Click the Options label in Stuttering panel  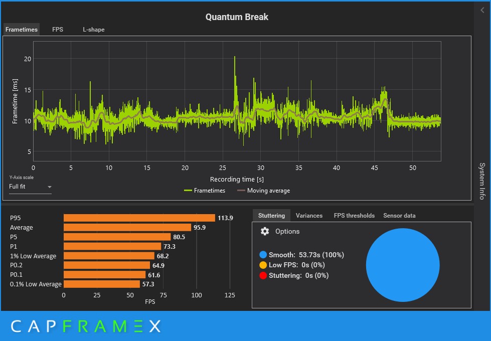pyautogui.click(x=287, y=231)
